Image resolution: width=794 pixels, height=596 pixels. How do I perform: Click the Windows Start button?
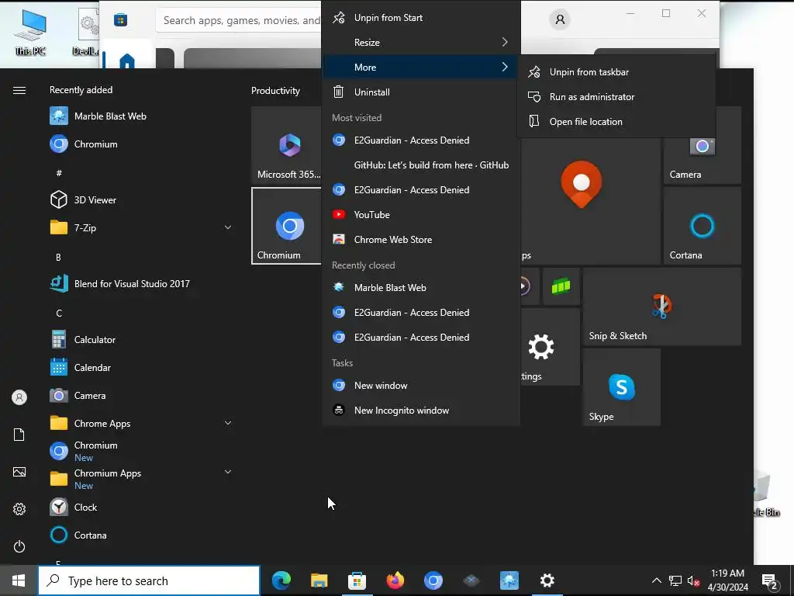[19, 580]
